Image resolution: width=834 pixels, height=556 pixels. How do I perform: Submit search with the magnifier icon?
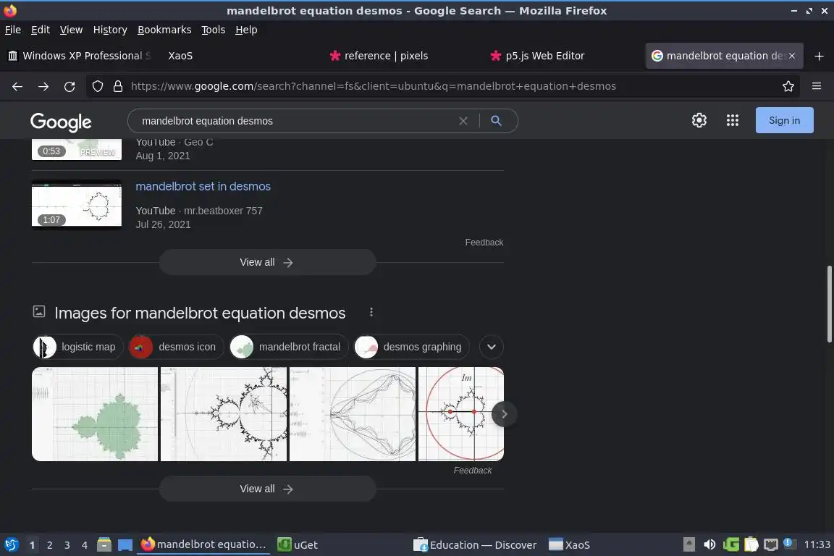496,121
